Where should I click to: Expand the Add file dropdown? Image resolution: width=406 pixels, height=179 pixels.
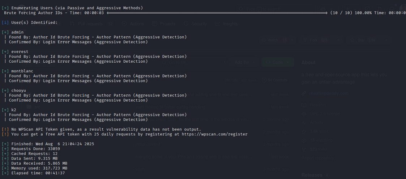click(x=244, y=62)
